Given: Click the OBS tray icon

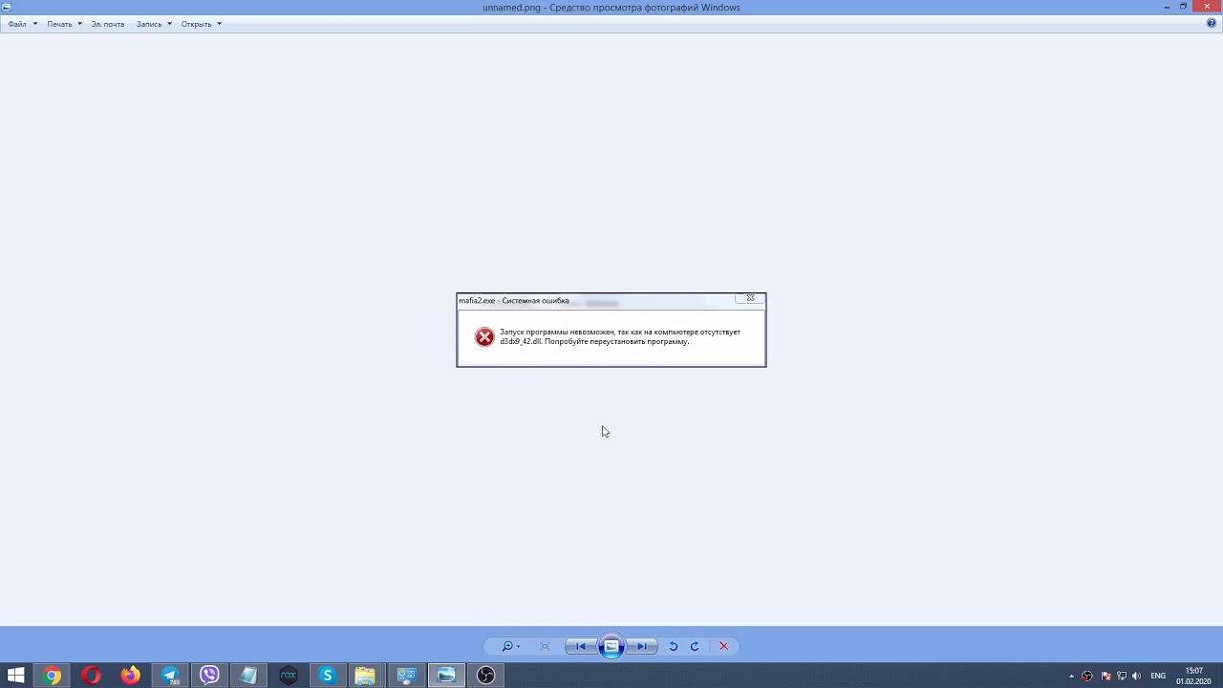Looking at the screenshot, I should (x=1087, y=677).
